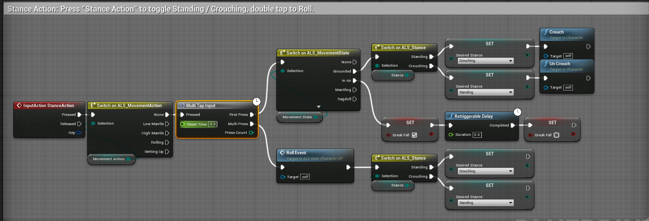Click the Duration value field on Retriggerable Delay

click(477, 134)
